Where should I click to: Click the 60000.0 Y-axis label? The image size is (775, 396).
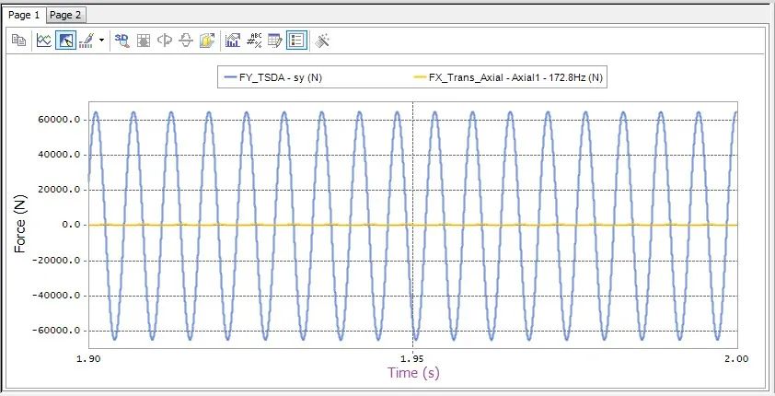59,120
